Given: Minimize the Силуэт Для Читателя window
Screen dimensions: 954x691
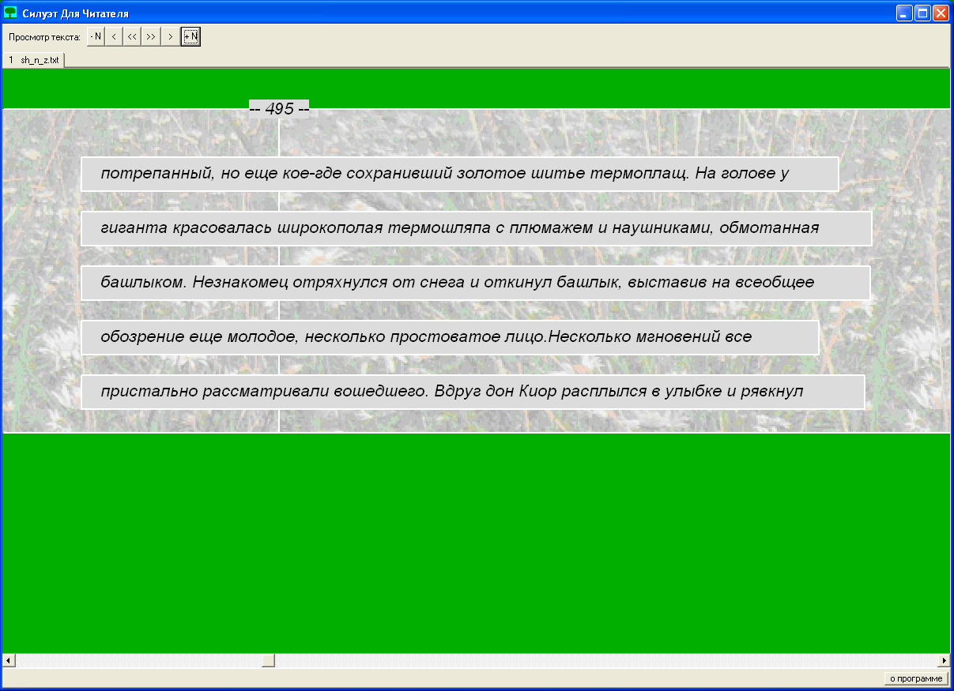Looking at the screenshot, I should coord(903,13).
